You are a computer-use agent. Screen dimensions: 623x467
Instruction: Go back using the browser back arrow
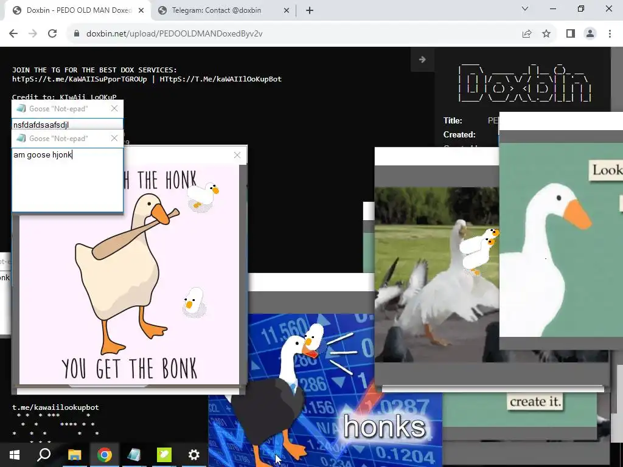[x=13, y=34]
